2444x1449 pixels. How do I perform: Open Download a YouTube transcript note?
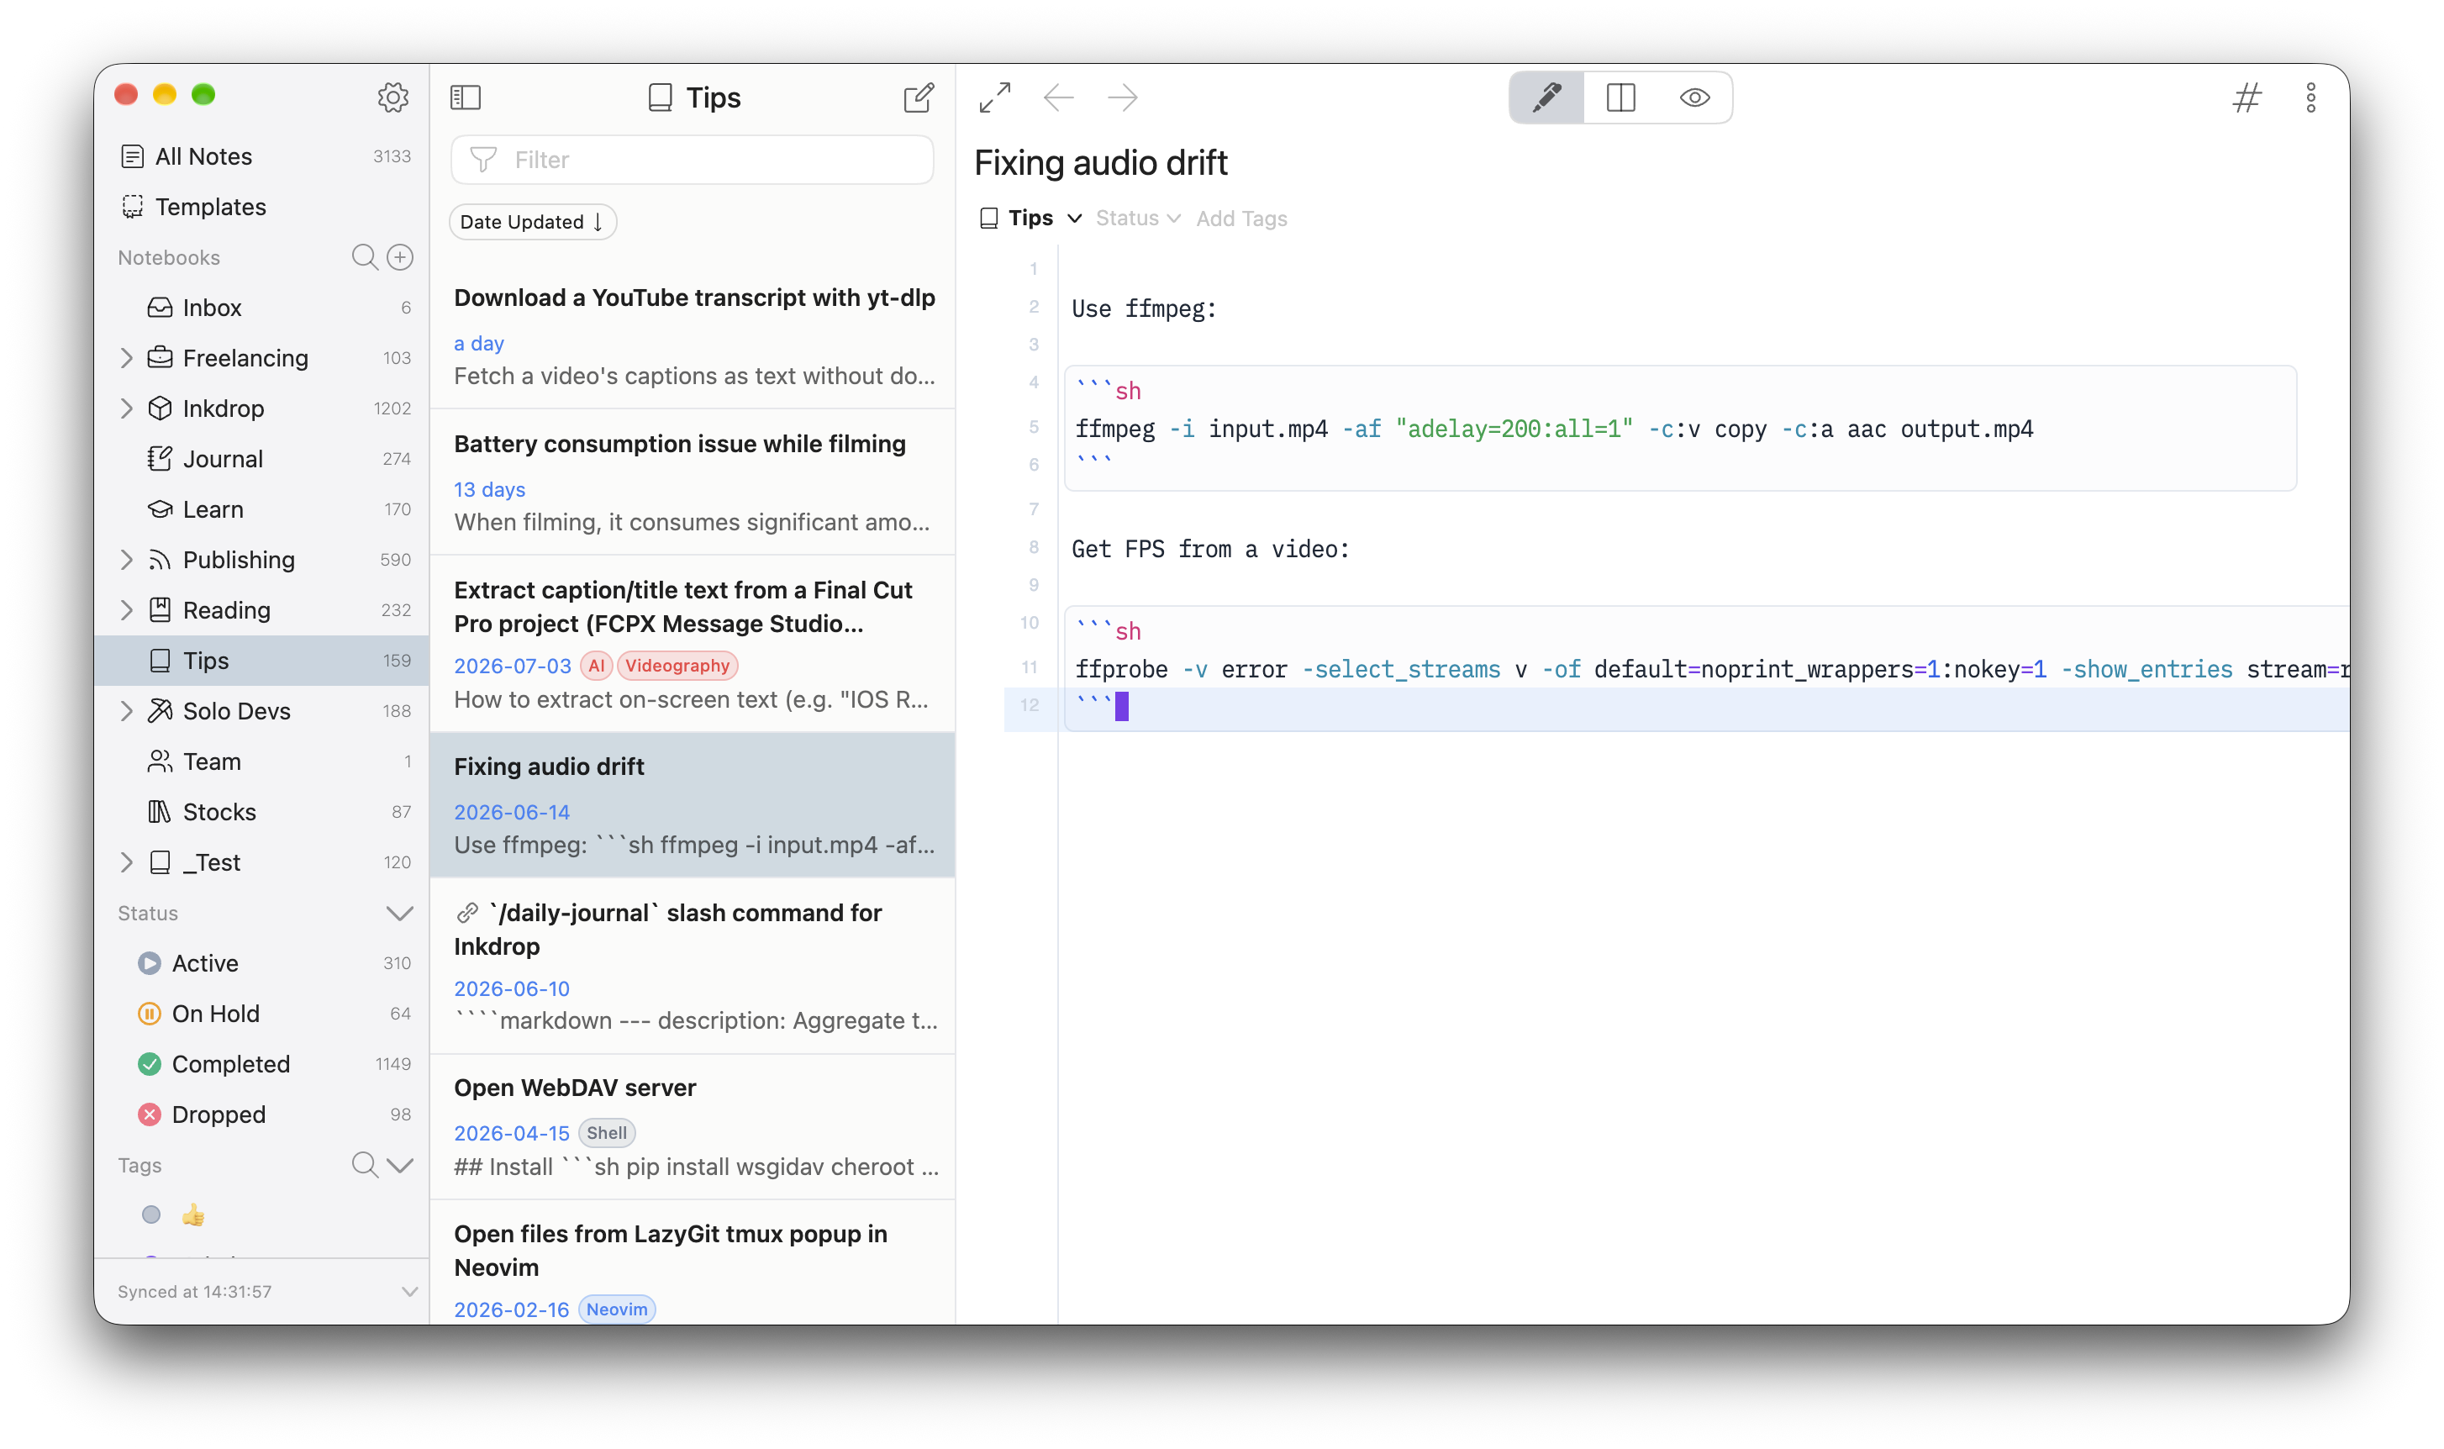tap(693, 336)
